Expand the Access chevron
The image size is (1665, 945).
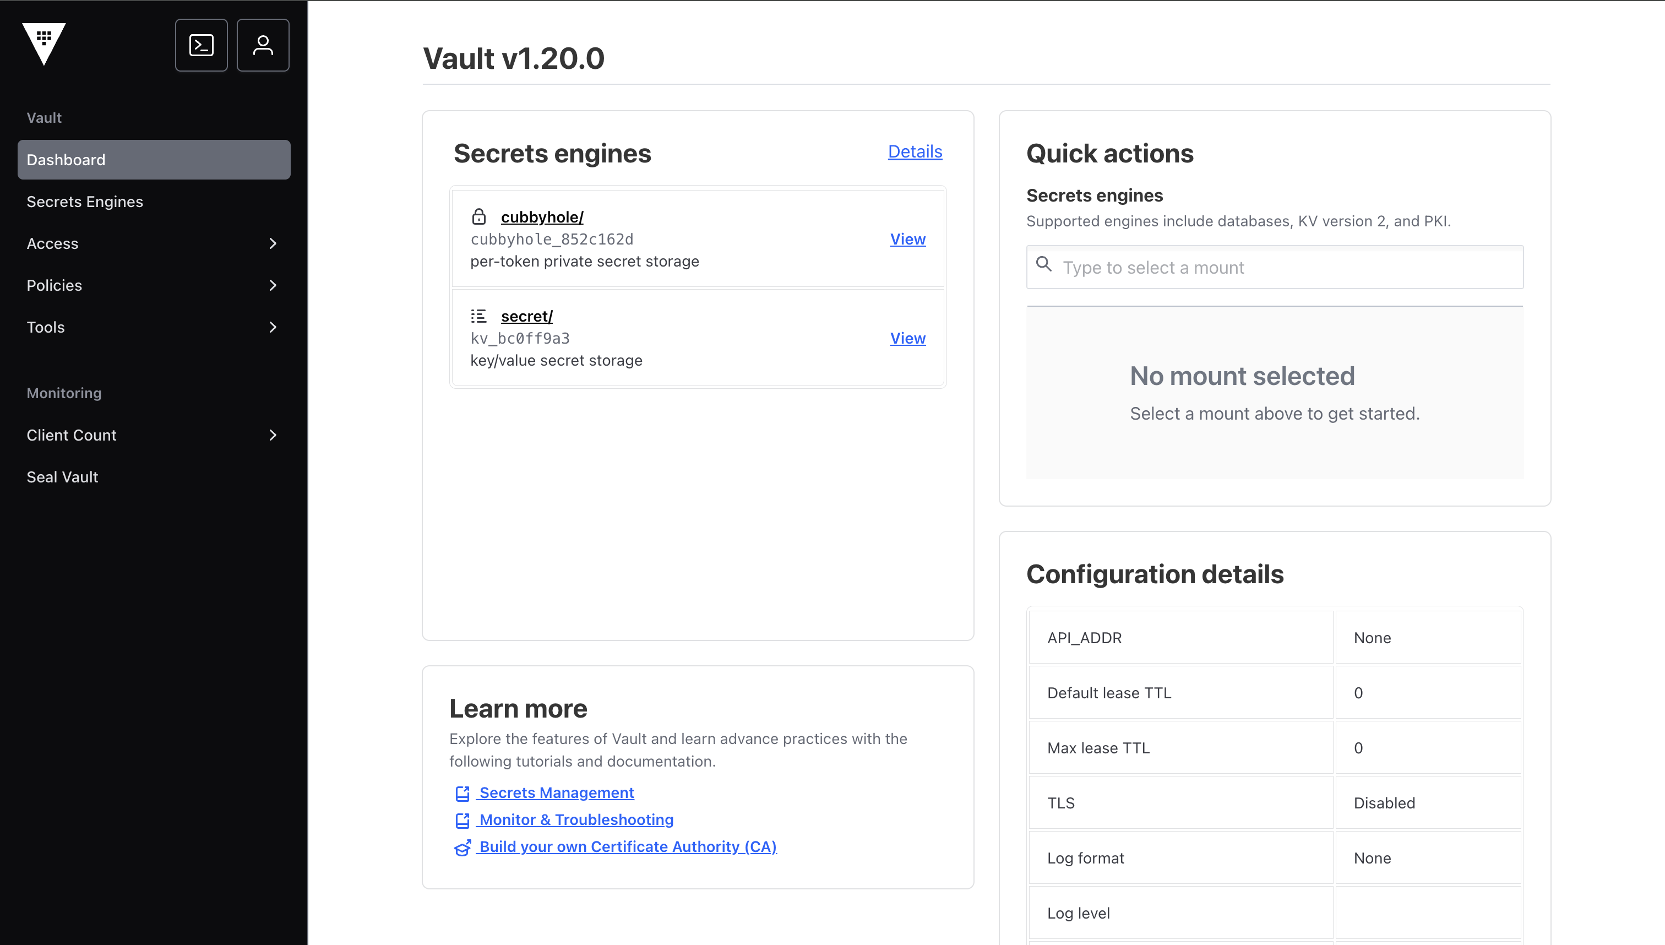(x=273, y=243)
